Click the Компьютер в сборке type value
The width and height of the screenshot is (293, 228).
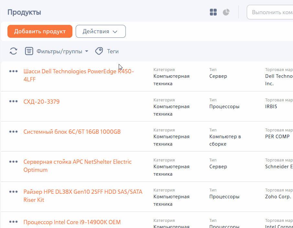point(225,140)
